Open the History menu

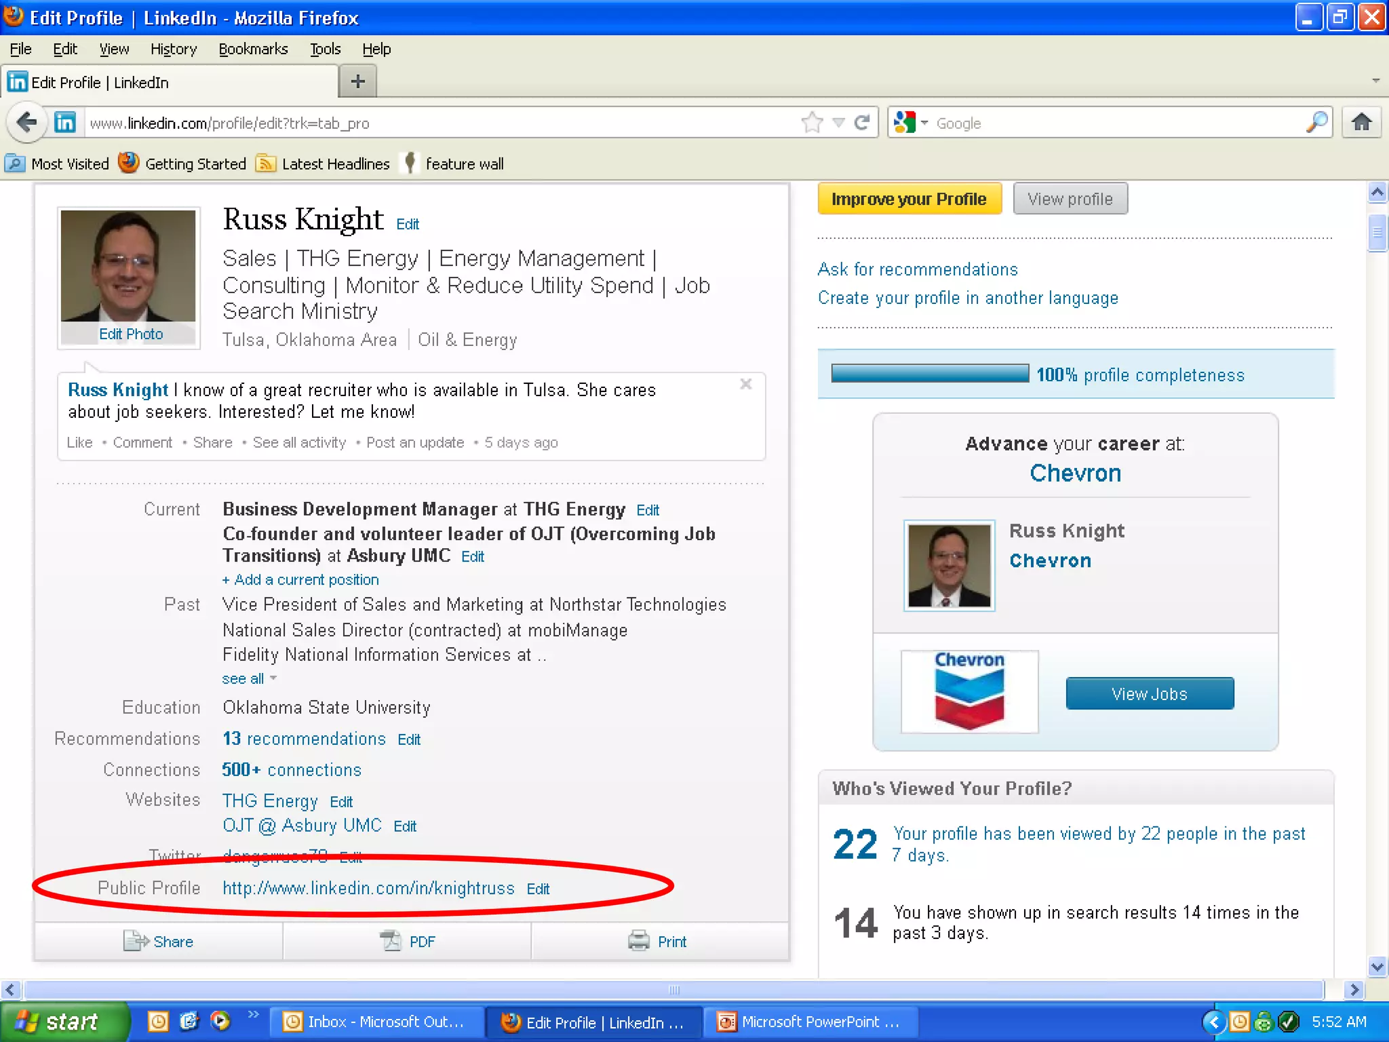(x=174, y=49)
